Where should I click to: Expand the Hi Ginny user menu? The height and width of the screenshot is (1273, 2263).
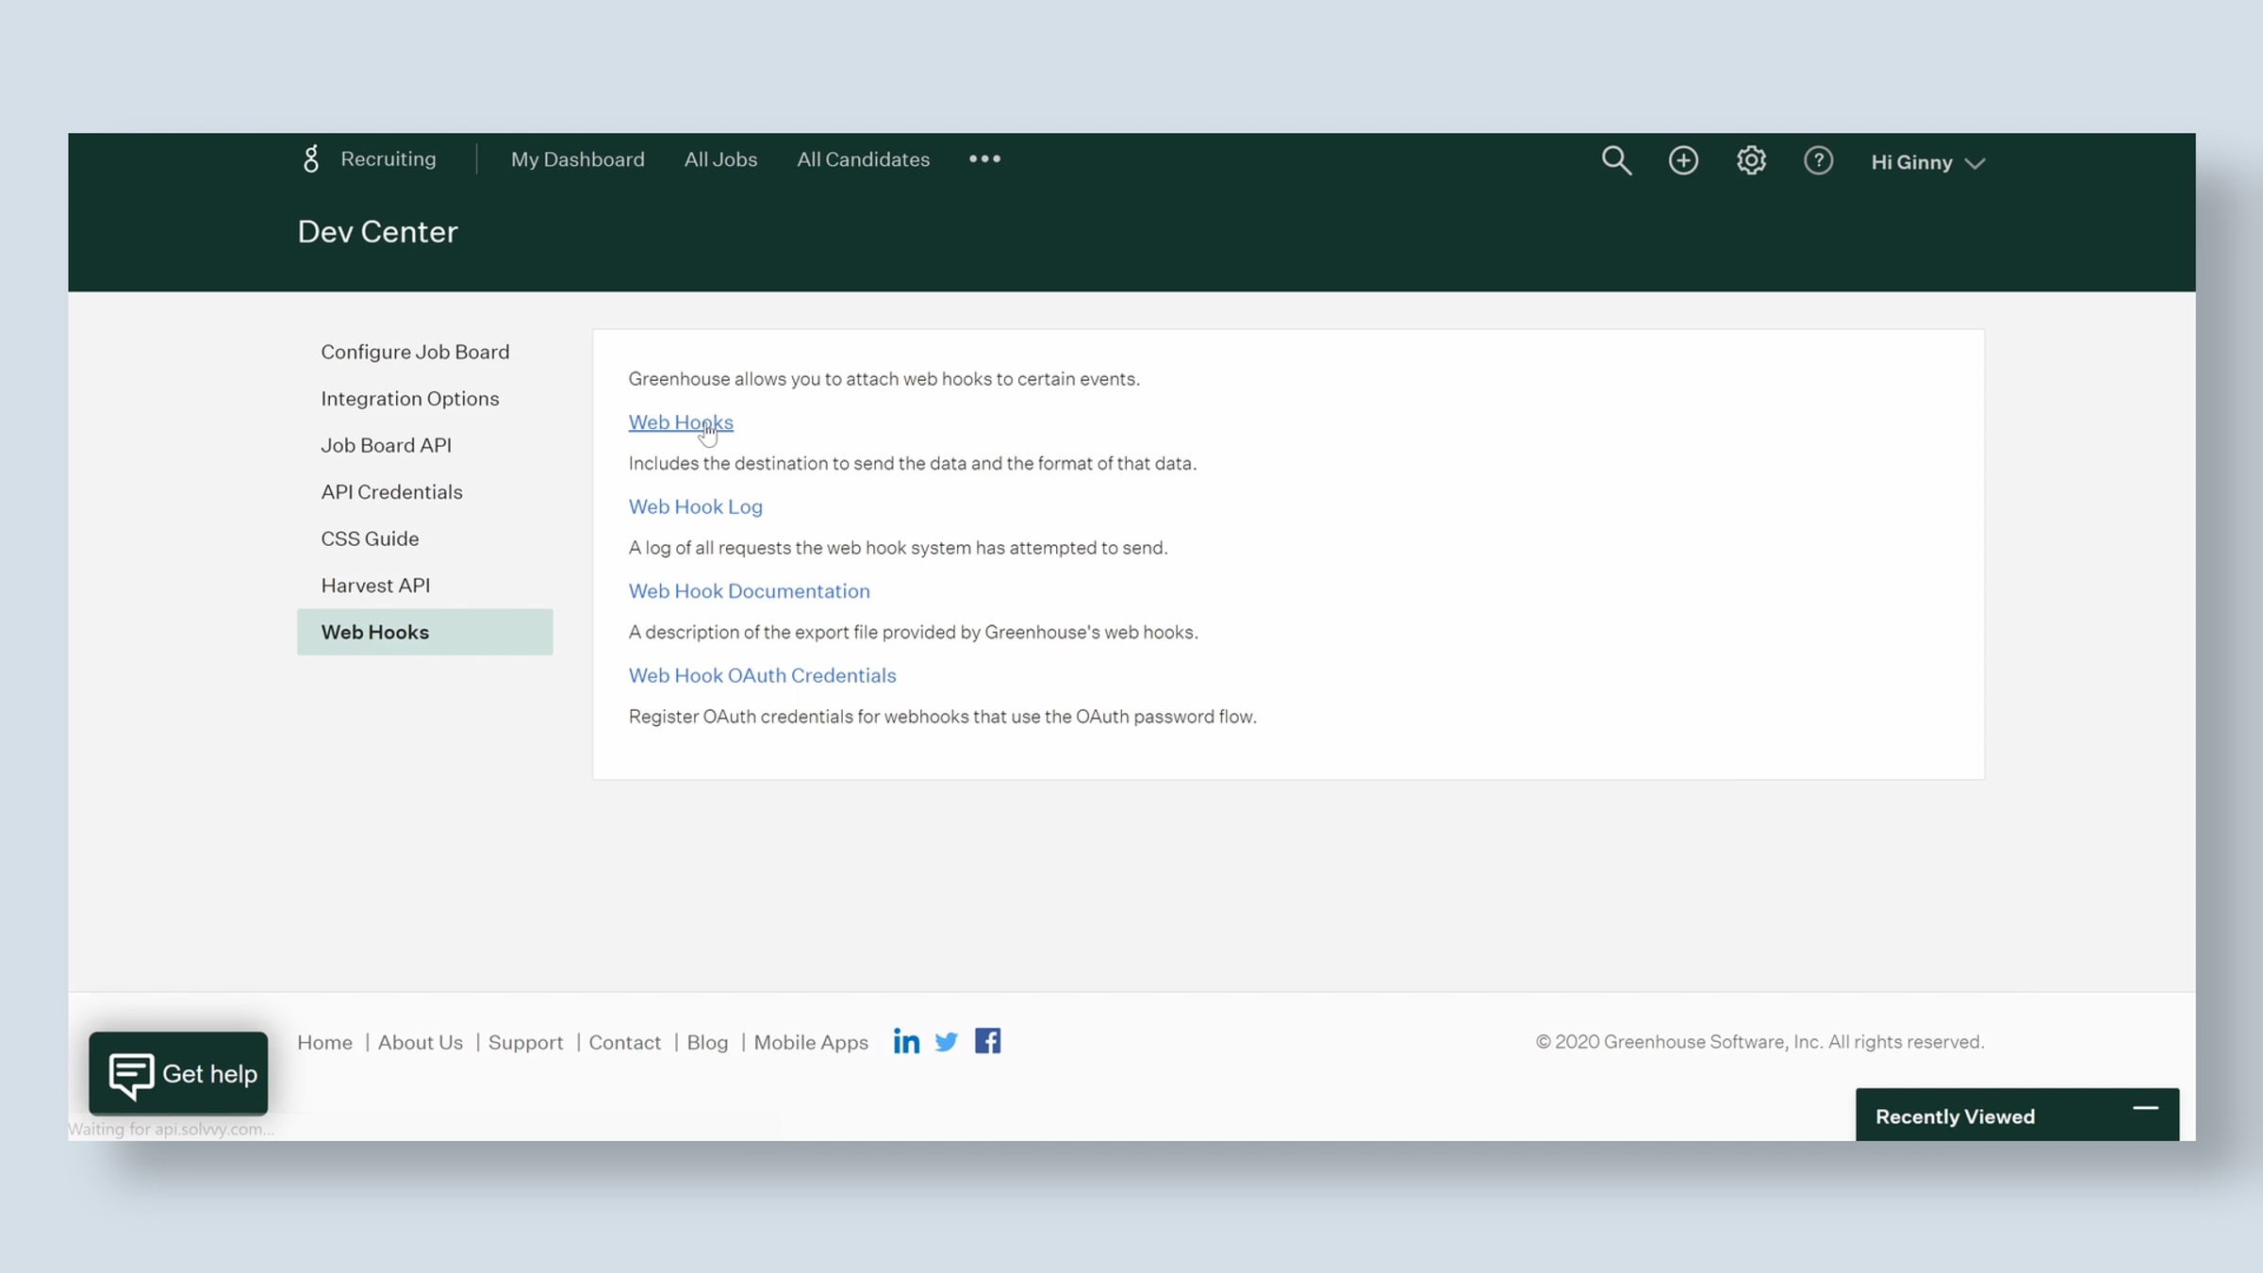tap(1928, 162)
